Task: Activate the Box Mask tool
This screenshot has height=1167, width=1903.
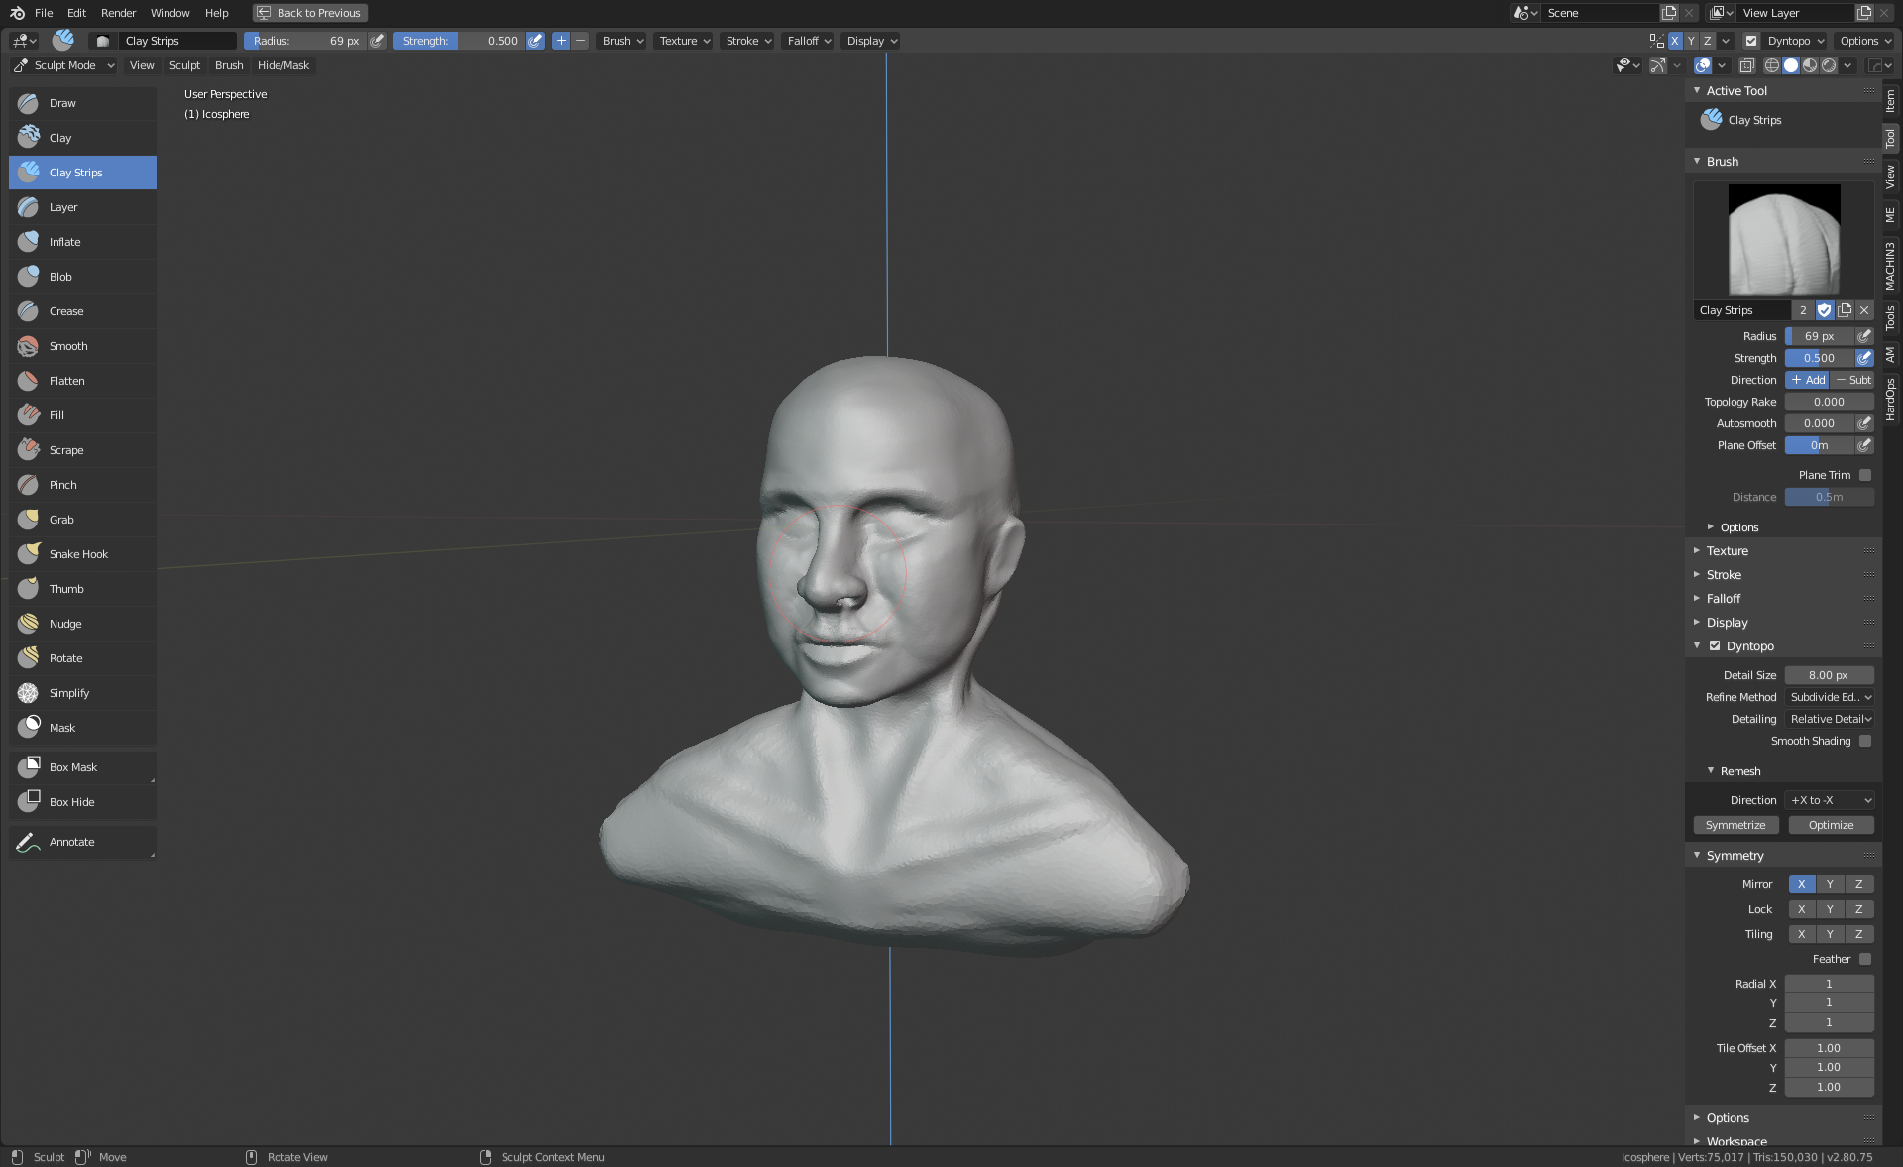Action: coord(73,767)
